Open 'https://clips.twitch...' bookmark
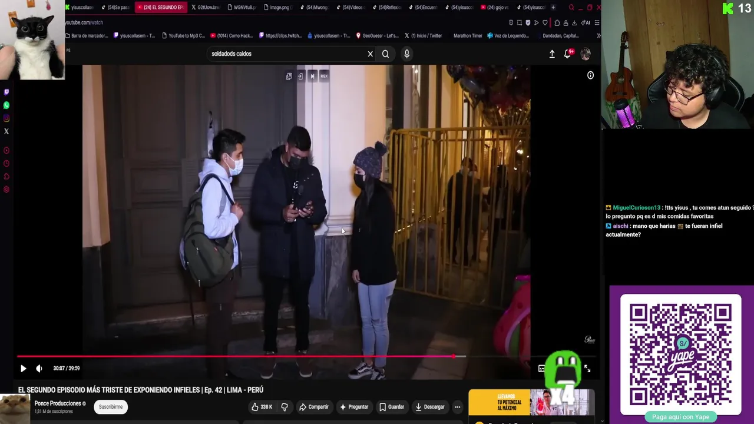This screenshot has height=424, width=754. click(x=279, y=36)
